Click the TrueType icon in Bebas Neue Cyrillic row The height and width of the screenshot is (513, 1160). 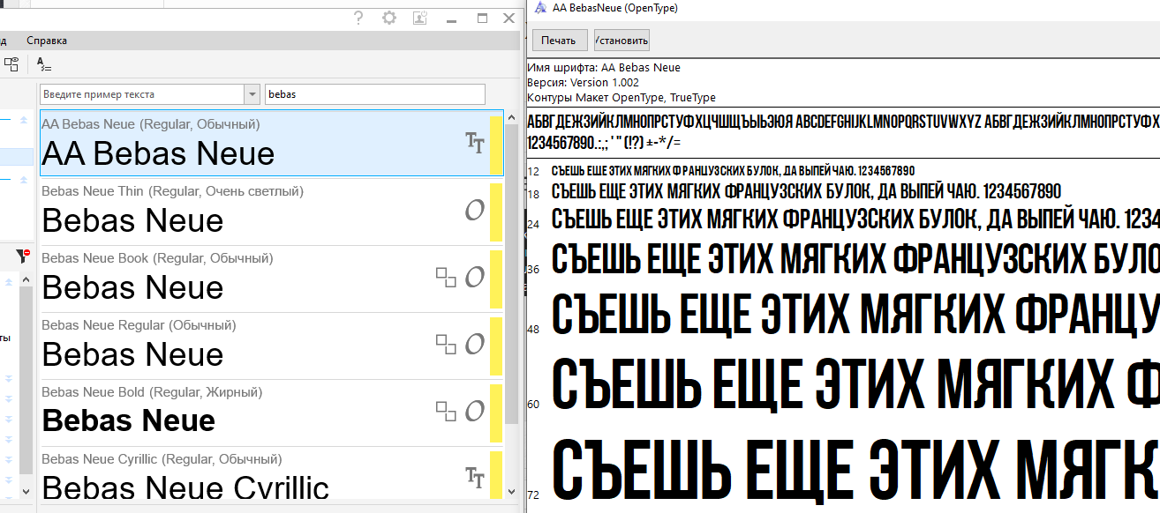point(475,478)
